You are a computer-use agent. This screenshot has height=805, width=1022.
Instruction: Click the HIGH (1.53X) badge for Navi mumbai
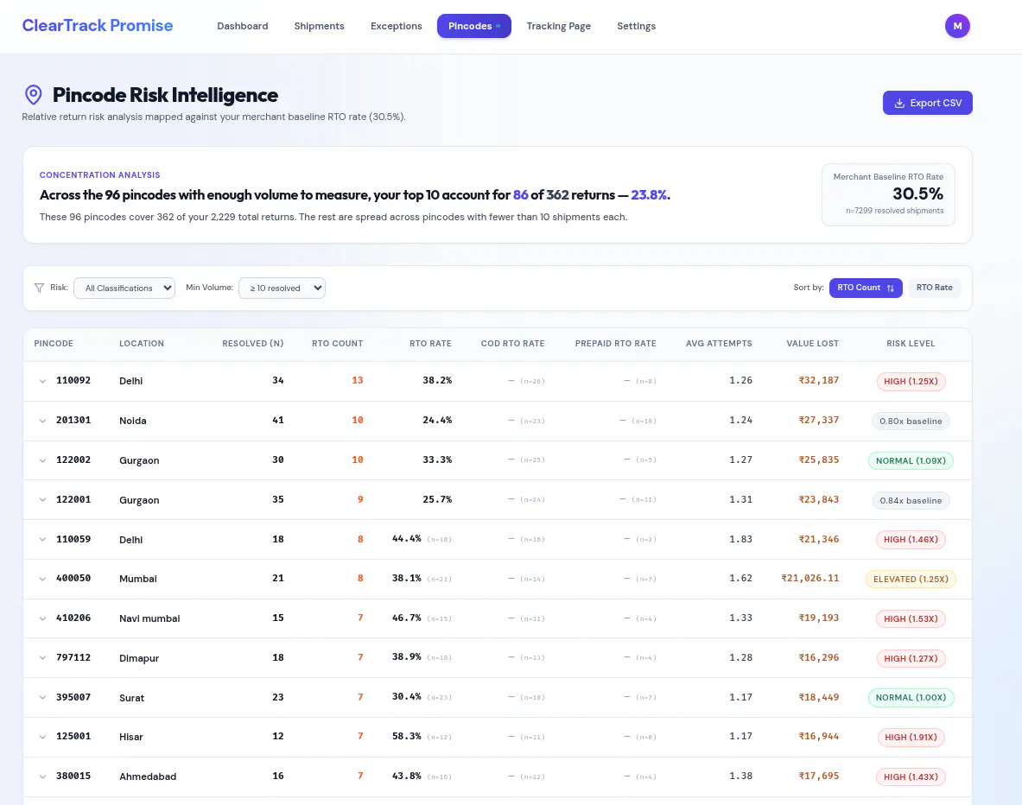click(911, 618)
